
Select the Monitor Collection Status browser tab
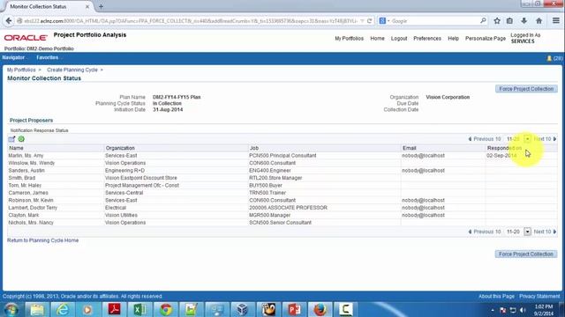coord(47,6)
